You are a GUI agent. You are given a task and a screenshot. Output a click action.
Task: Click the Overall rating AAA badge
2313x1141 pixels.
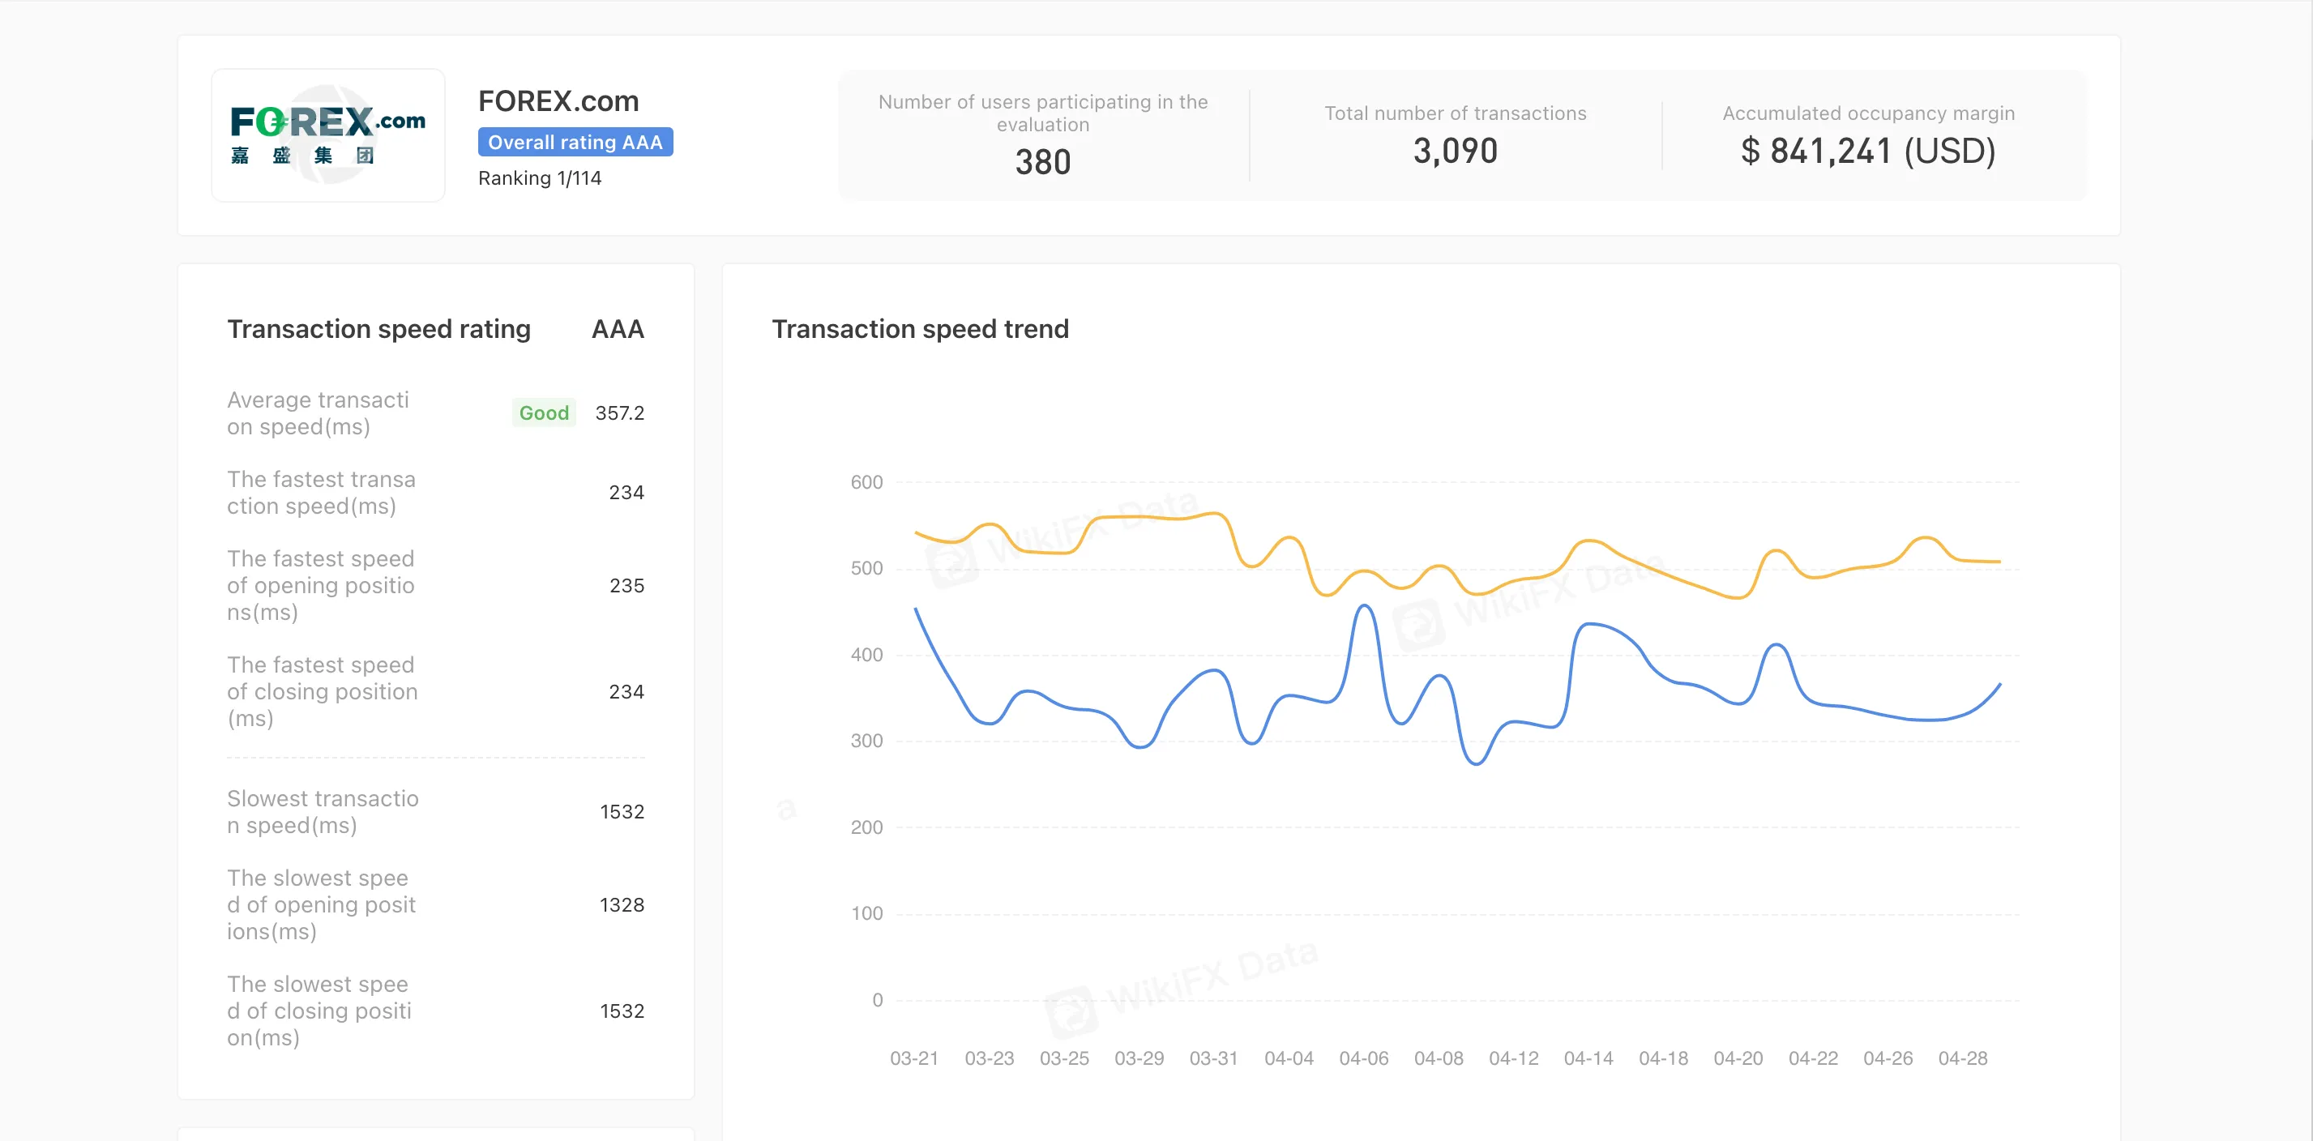tap(575, 142)
